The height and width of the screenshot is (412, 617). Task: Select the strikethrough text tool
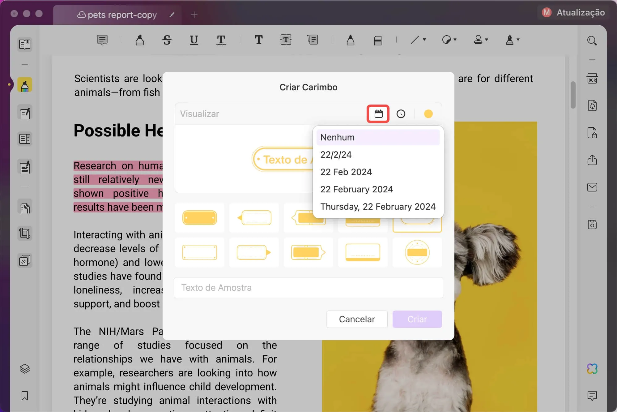point(167,40)
